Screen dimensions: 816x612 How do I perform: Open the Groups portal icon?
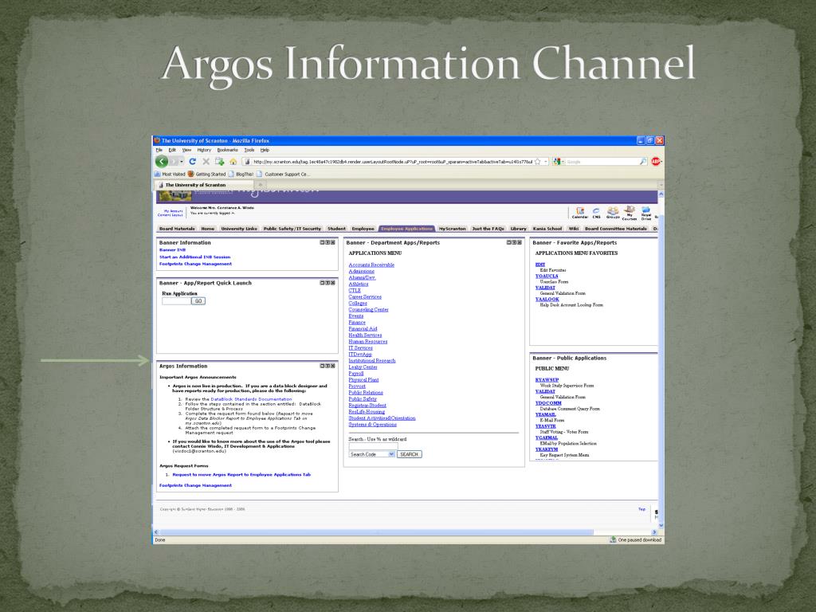(613, 213)
